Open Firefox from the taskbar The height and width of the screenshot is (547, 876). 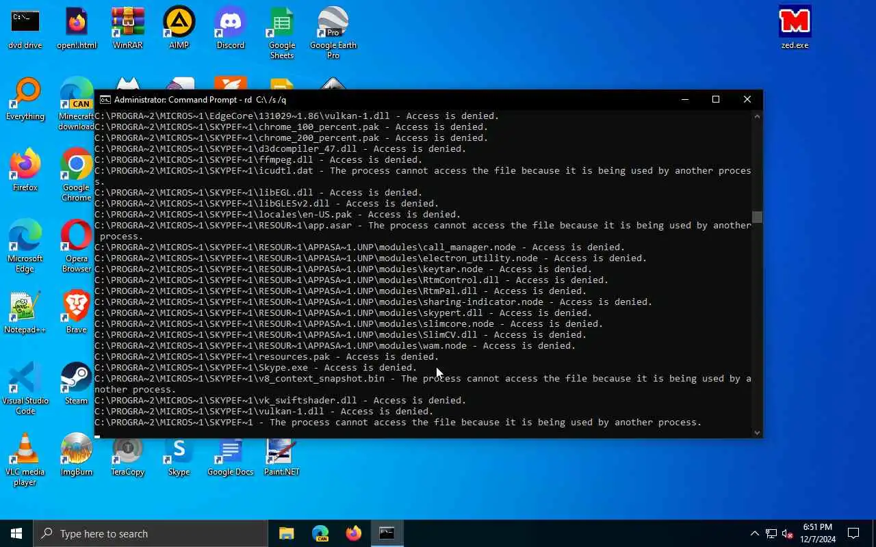tap(353, 533)
